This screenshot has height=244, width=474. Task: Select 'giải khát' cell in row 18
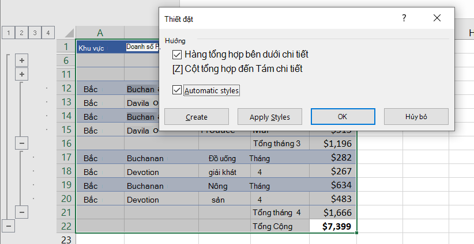pyautogui.click(x=225, y=171)
